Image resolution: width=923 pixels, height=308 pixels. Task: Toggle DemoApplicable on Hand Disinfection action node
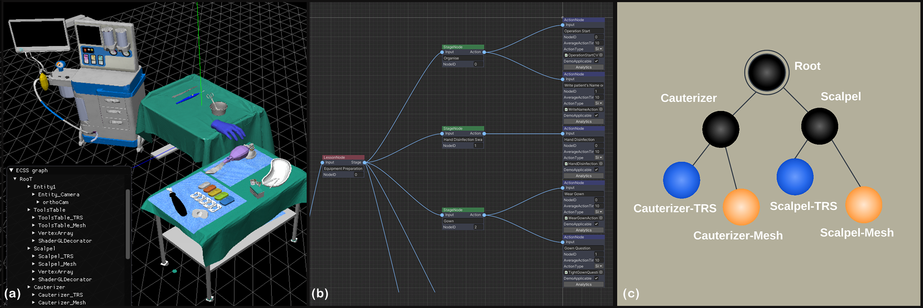(596, 170)
